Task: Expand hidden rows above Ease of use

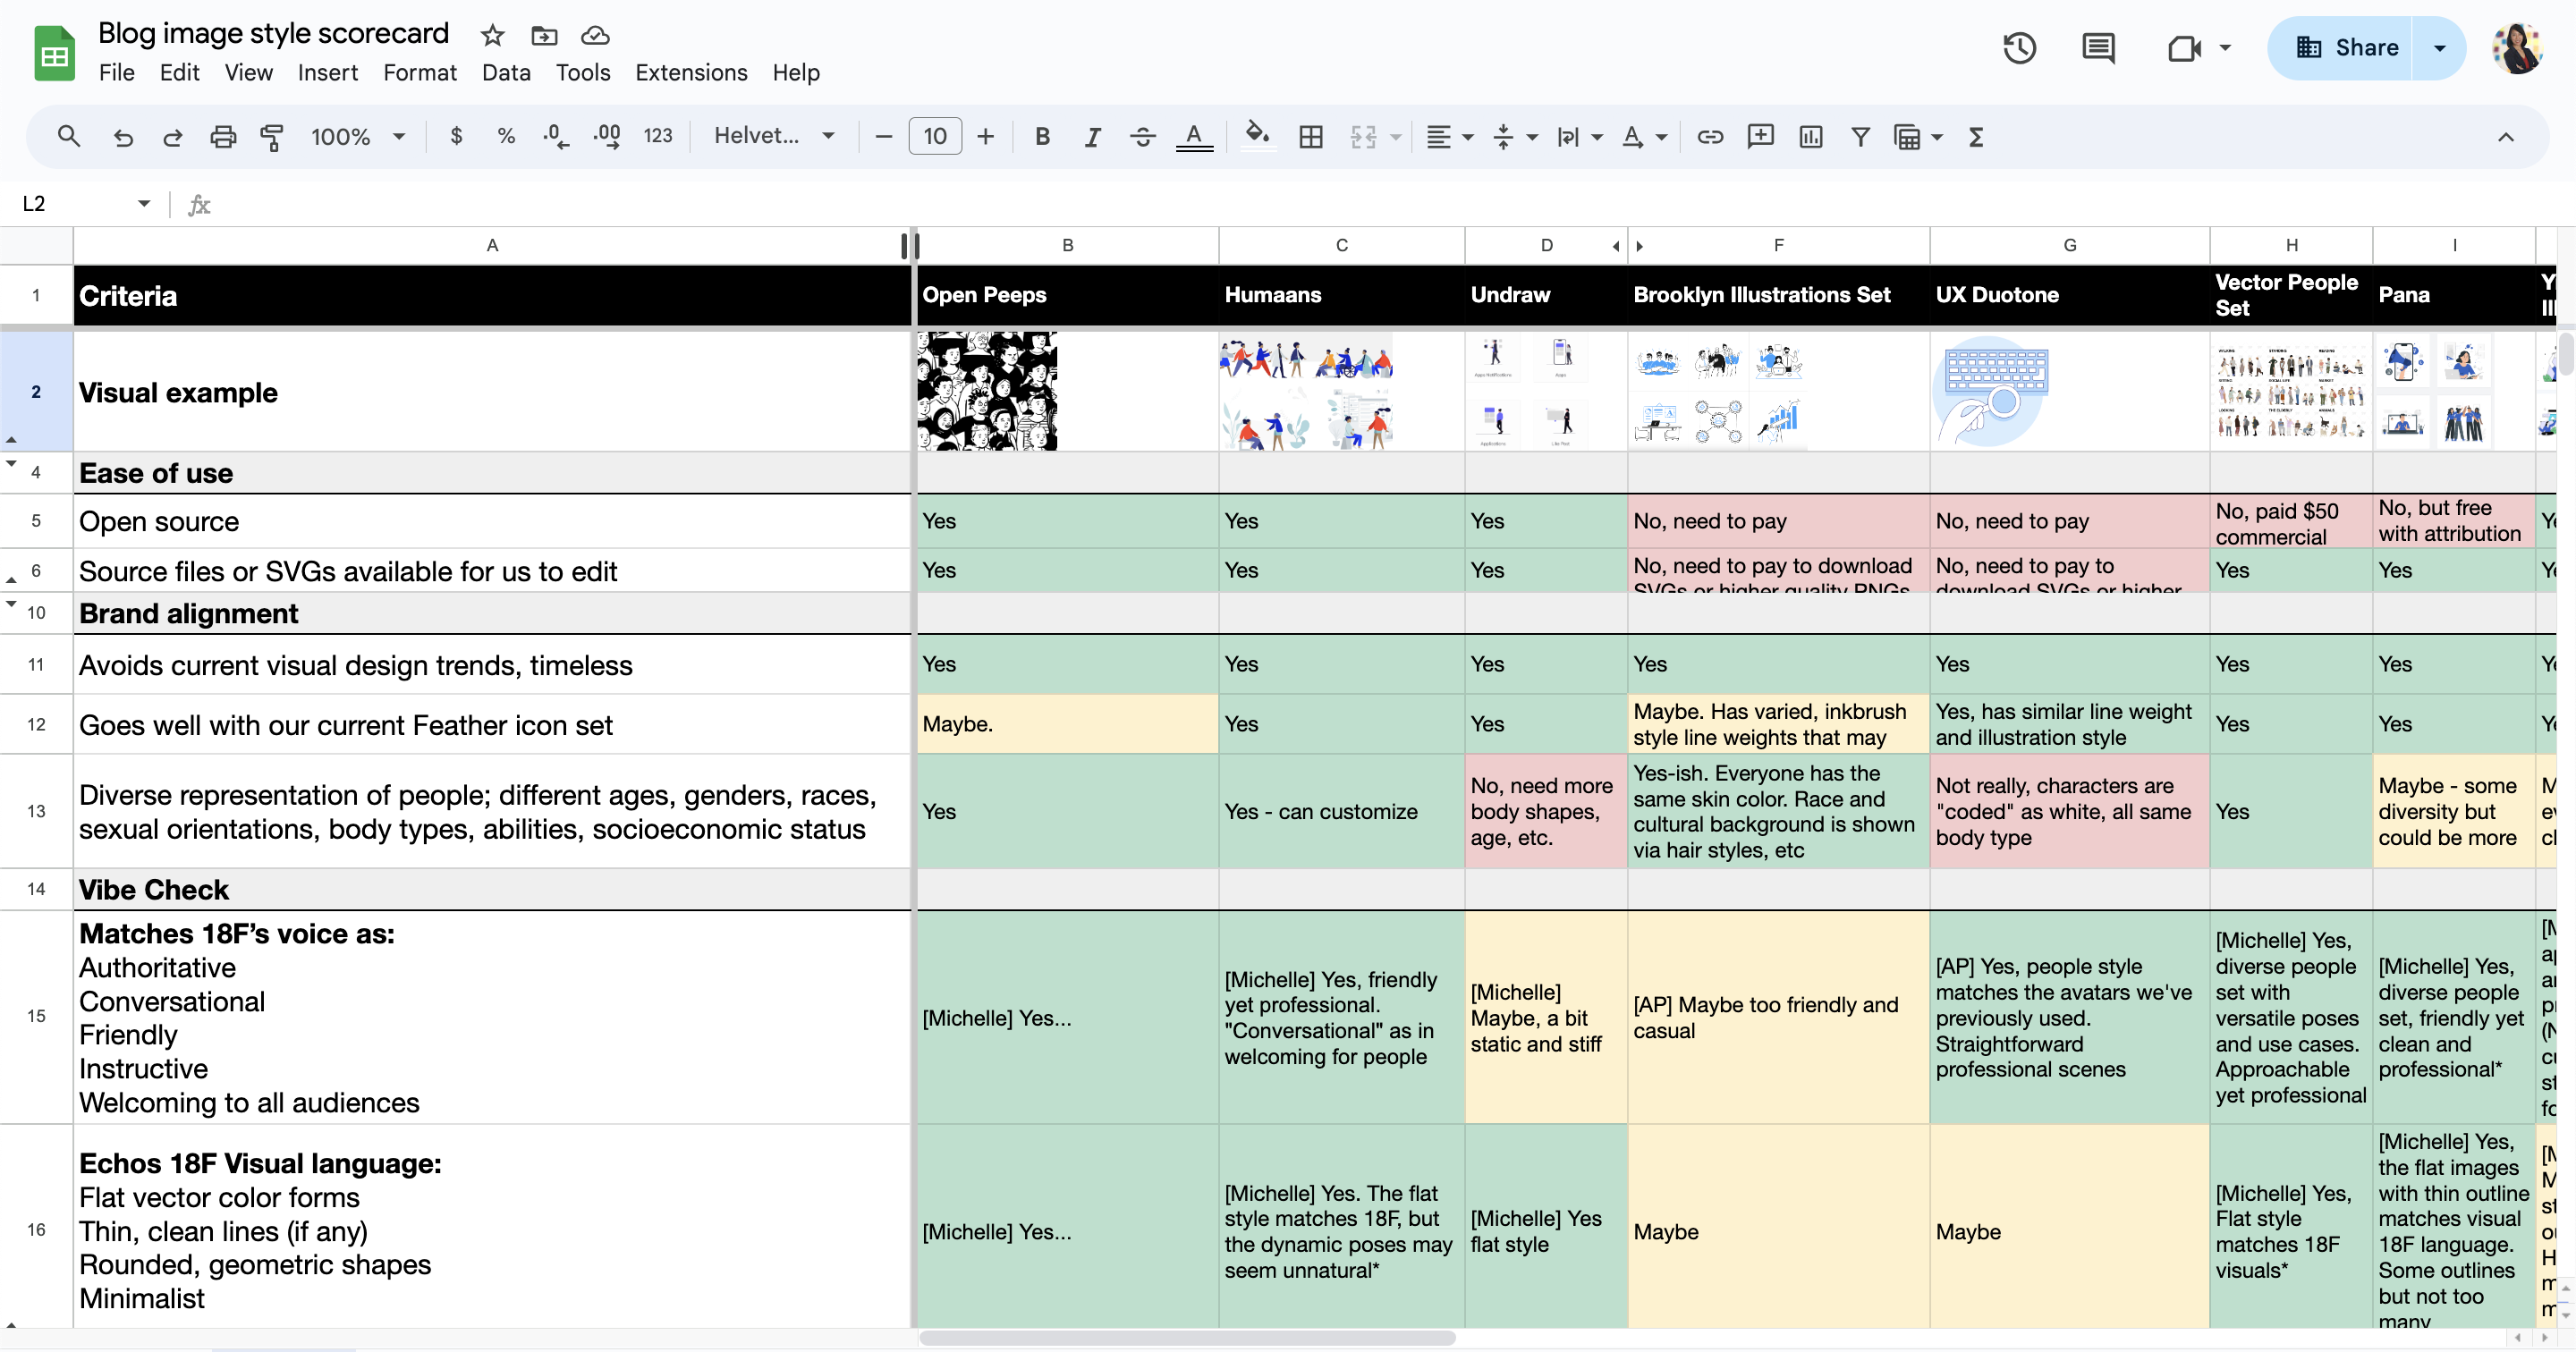Action: (11, 464)
